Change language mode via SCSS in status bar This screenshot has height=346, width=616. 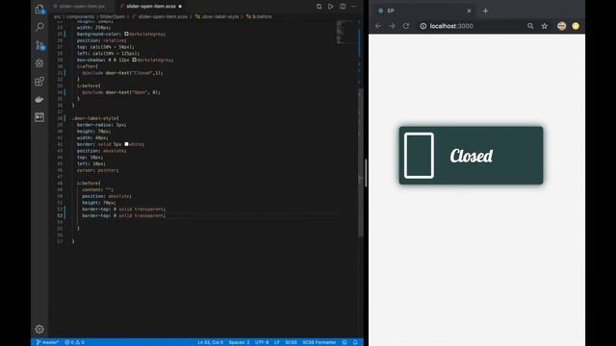click(291, 342)
